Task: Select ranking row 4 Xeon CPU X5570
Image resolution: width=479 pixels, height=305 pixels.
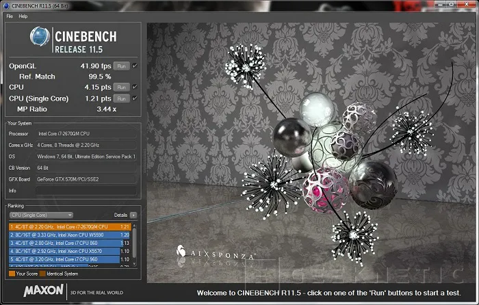Action: click(70, 251)
